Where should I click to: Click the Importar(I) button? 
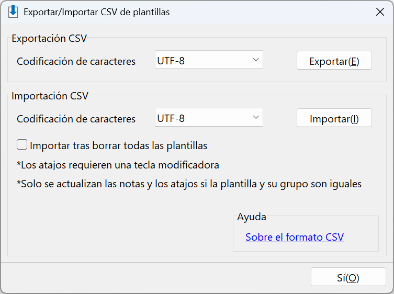[334, 118]
